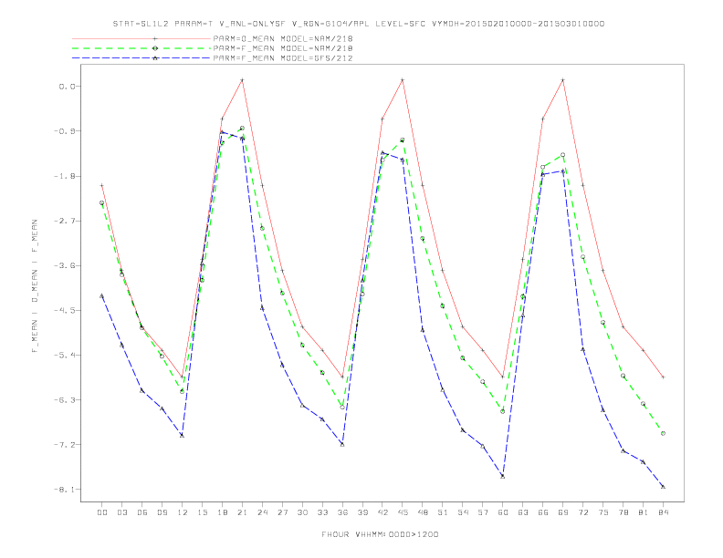Click x-axis tick label 00
This screenshot has height=558, width=723.
(x=102, y=512)
